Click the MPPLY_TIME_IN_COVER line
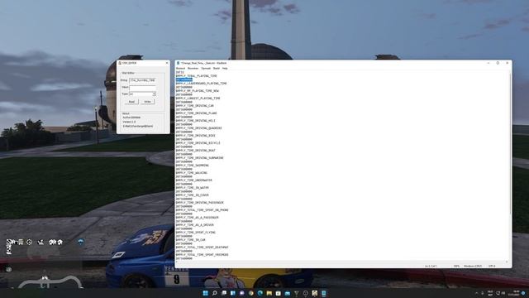The width and height of the screenshot is (529, 298). coord(193,195)
